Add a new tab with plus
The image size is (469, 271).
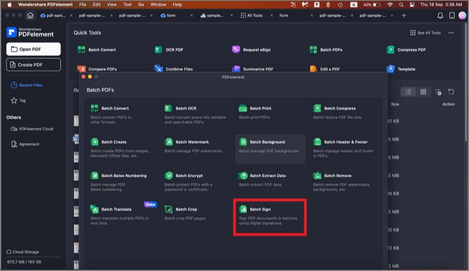(404, 15)
